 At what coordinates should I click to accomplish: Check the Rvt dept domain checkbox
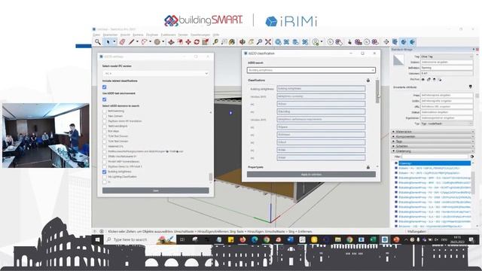(105, 131)
